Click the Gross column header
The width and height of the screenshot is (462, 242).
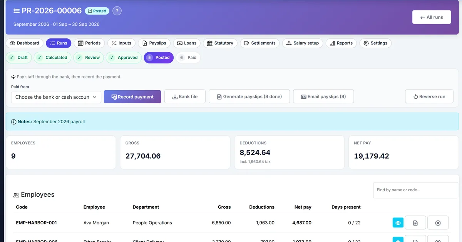(224, 207)
